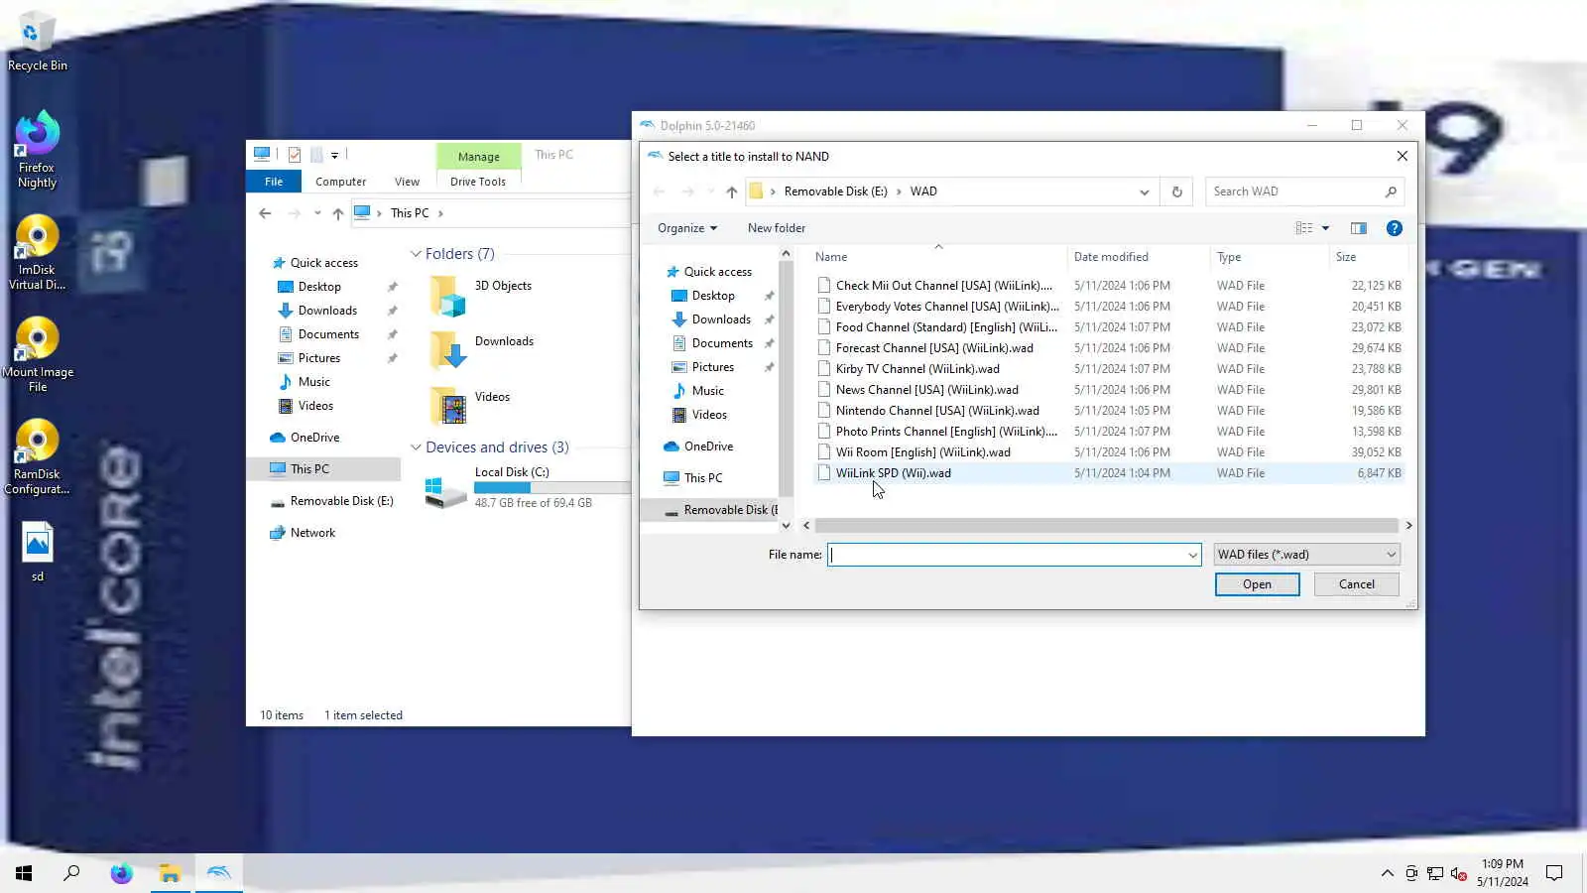1587x893 pixels.
Task: Open ImDisk Virtual Disk desktop shortcut
Action: pos(37,252)
